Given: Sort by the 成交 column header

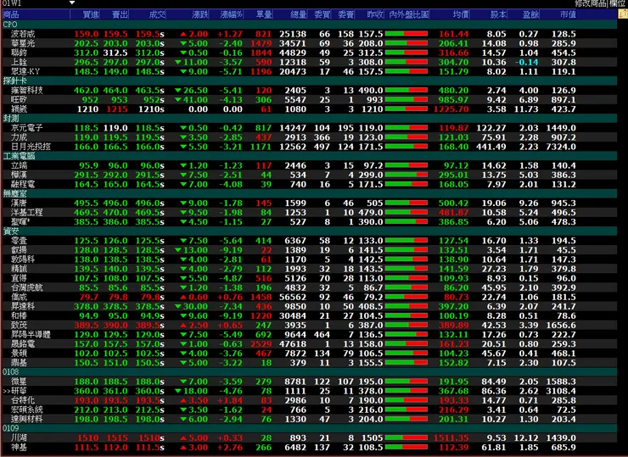Looking at the screenshot, I should (x=157, y=14).
